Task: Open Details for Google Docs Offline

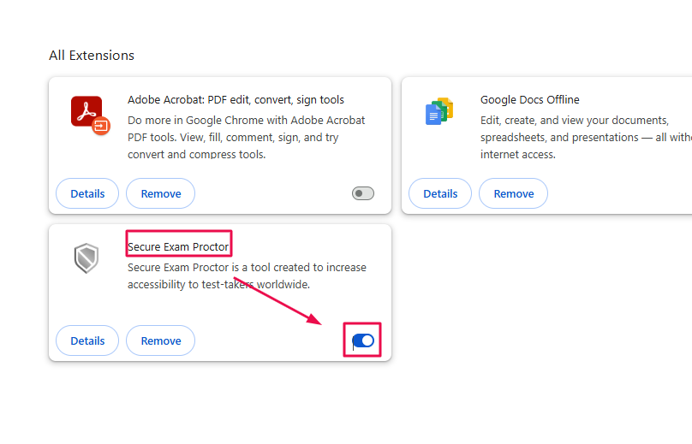Action: [440, 194]
